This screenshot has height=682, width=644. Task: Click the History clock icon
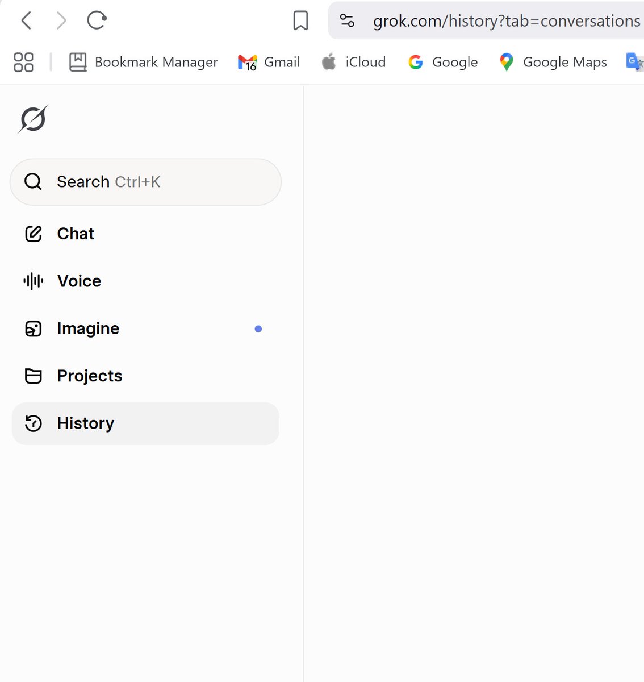pyautogui.click(x=34, y=423)
